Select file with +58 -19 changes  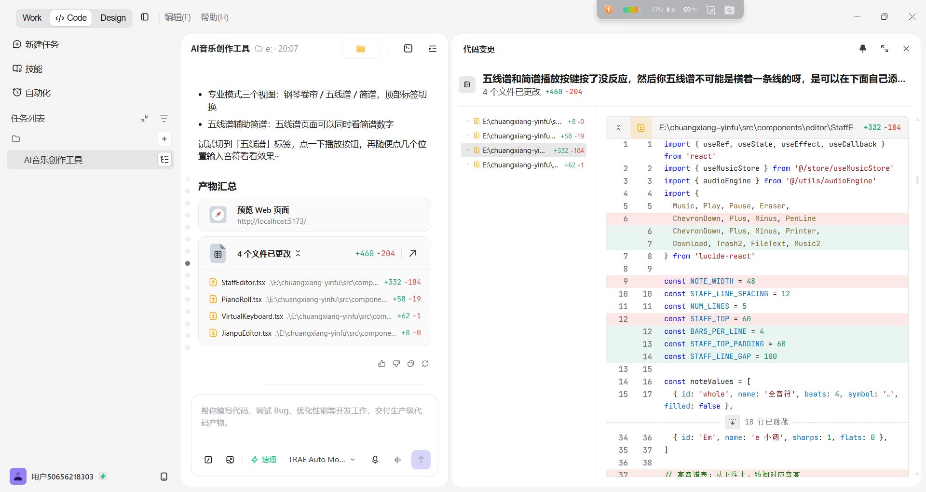524,136
